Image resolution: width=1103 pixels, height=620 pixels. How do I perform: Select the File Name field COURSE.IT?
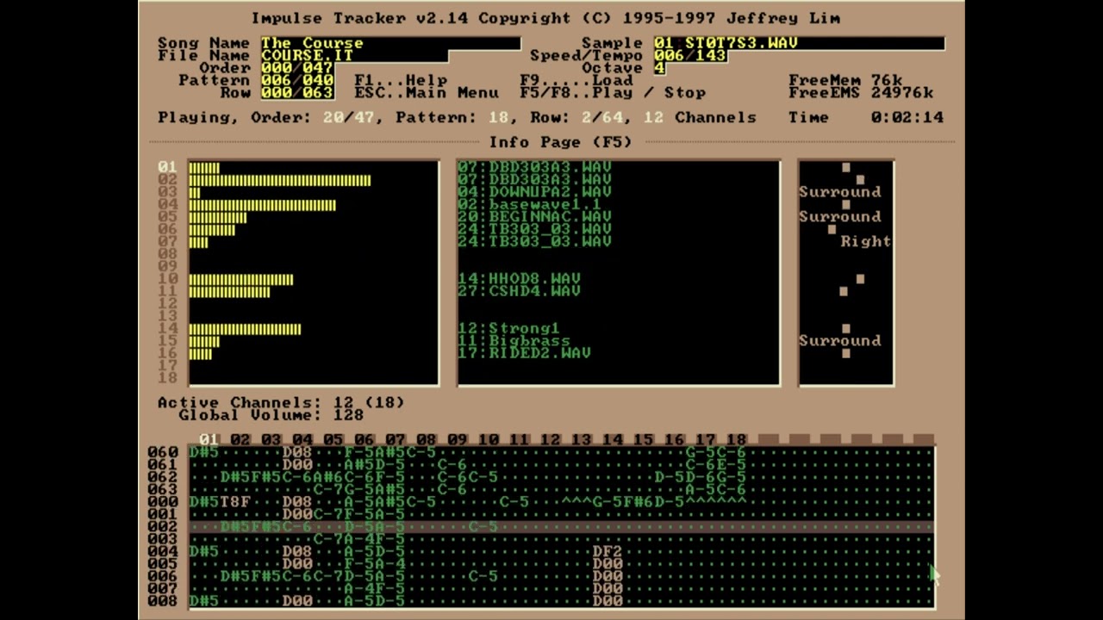click(354, 55)
